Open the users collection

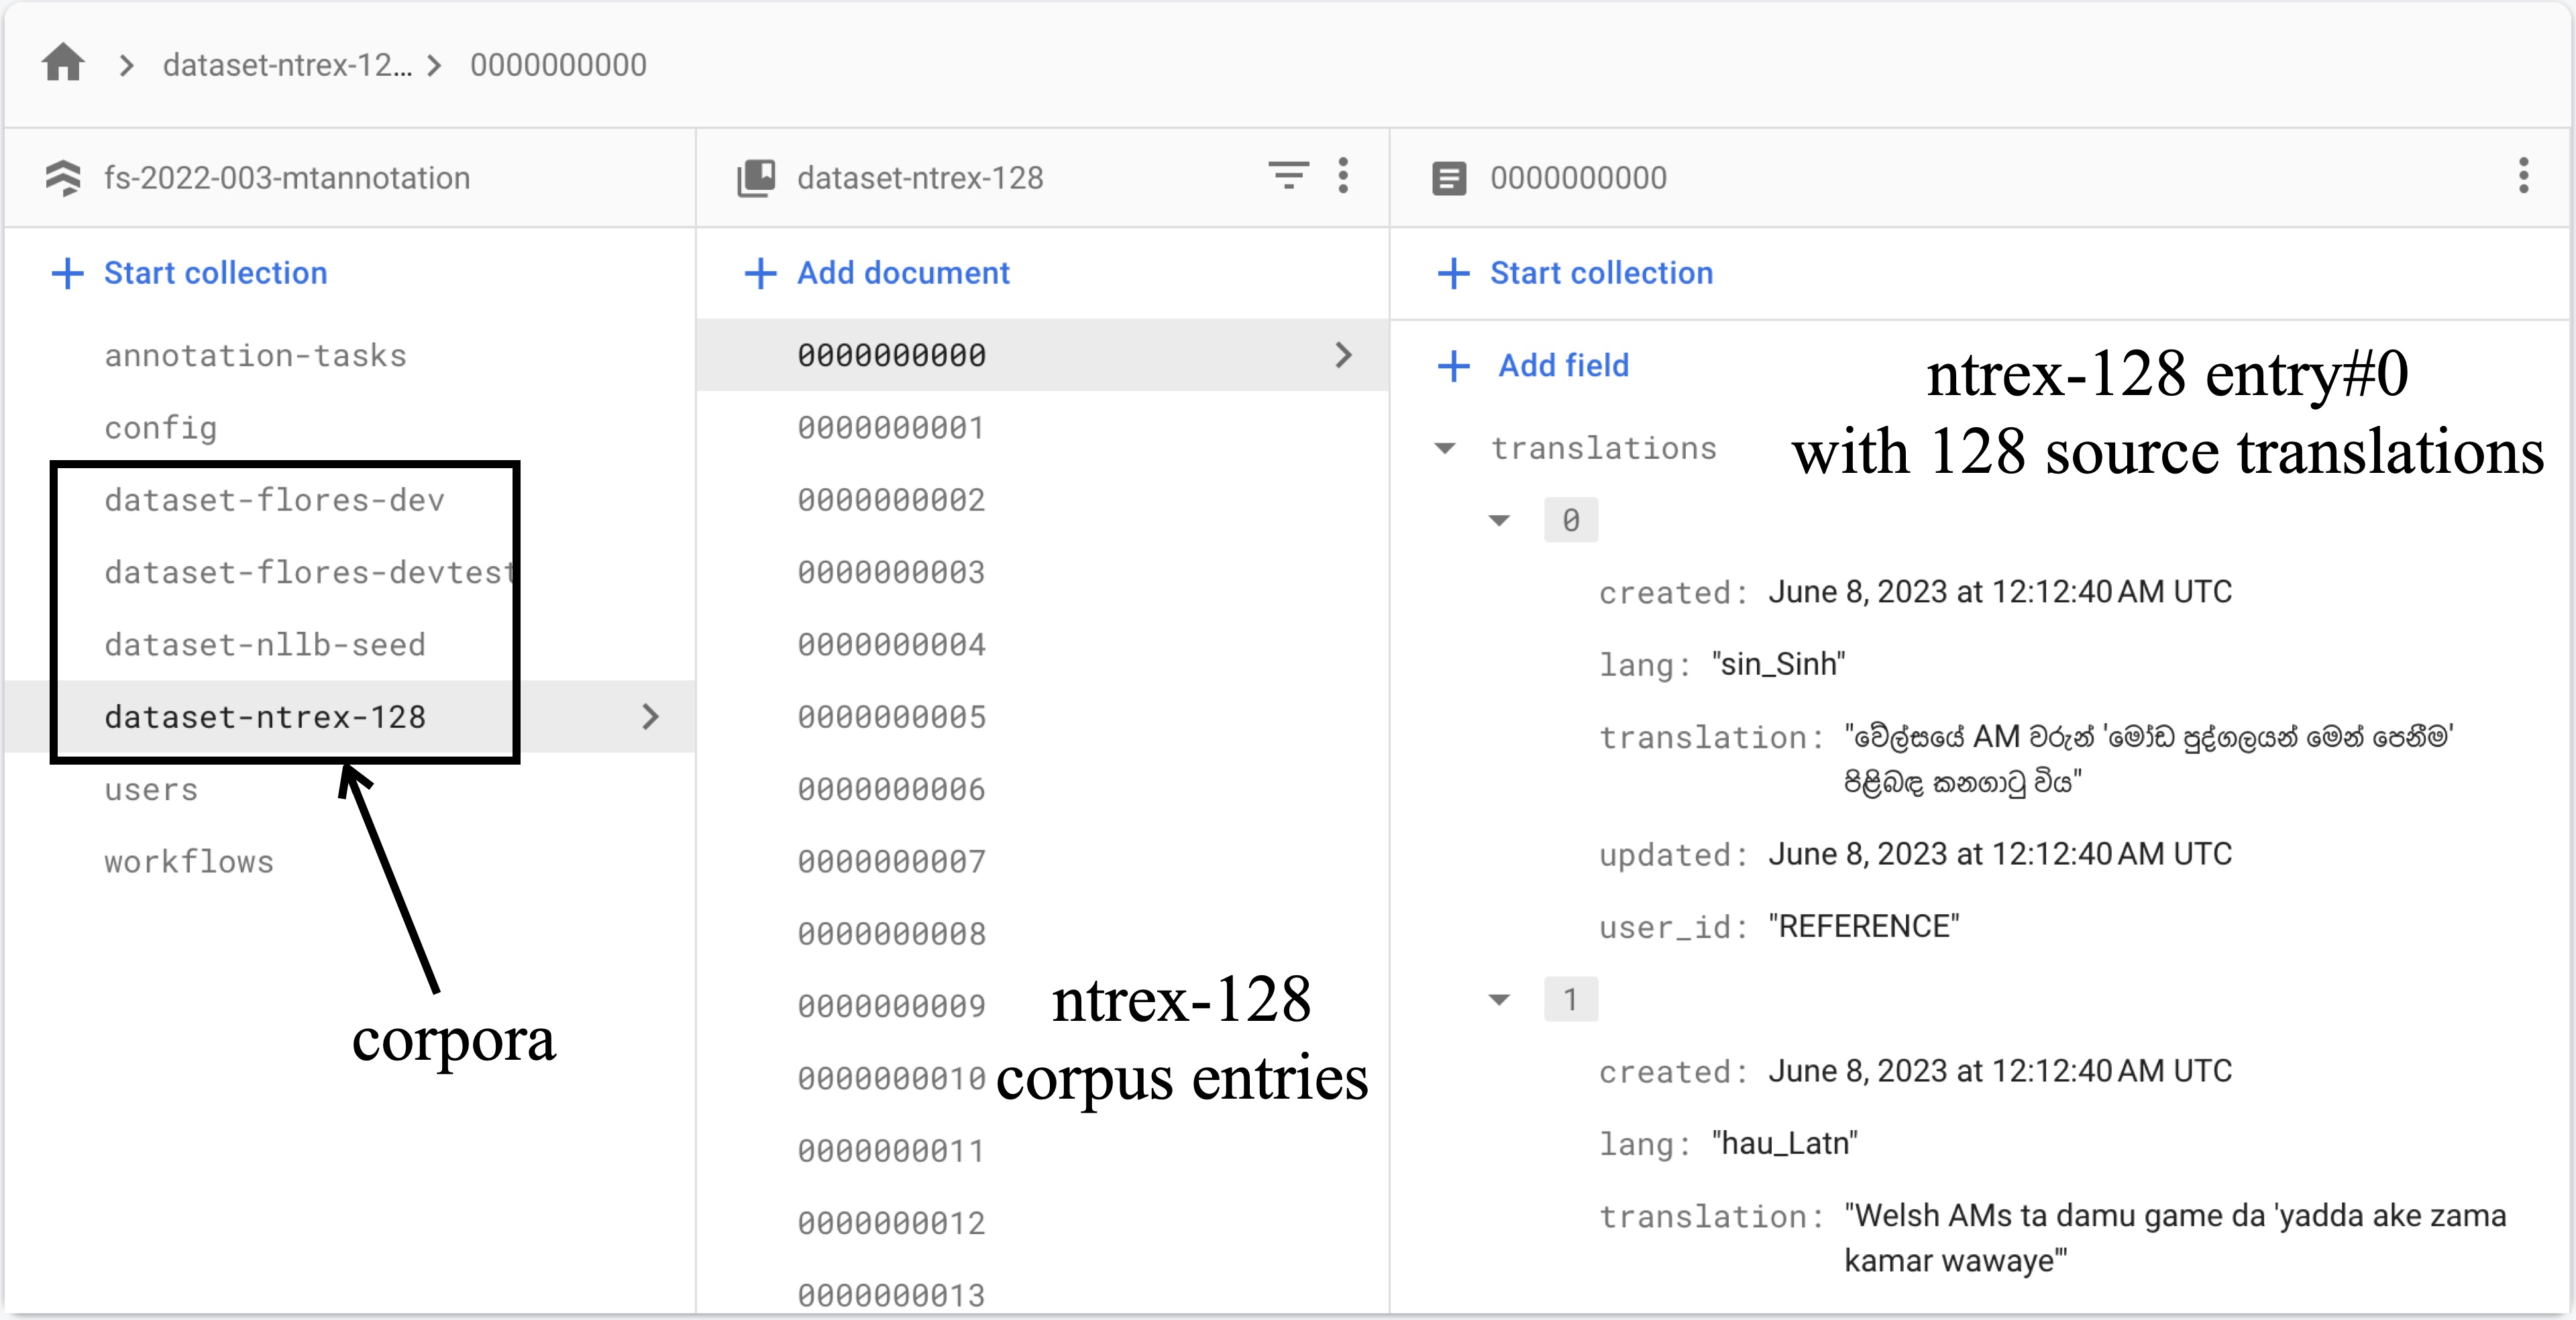(151, 790)
